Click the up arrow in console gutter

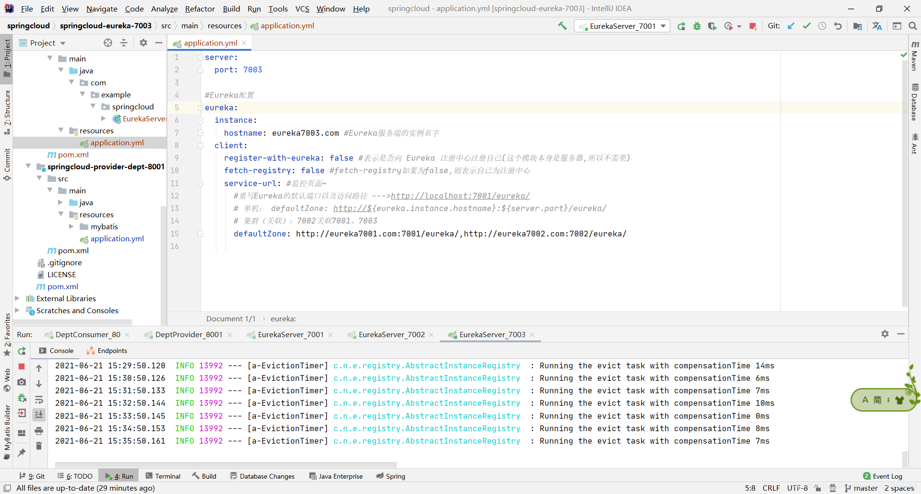[x=39, y=368]
